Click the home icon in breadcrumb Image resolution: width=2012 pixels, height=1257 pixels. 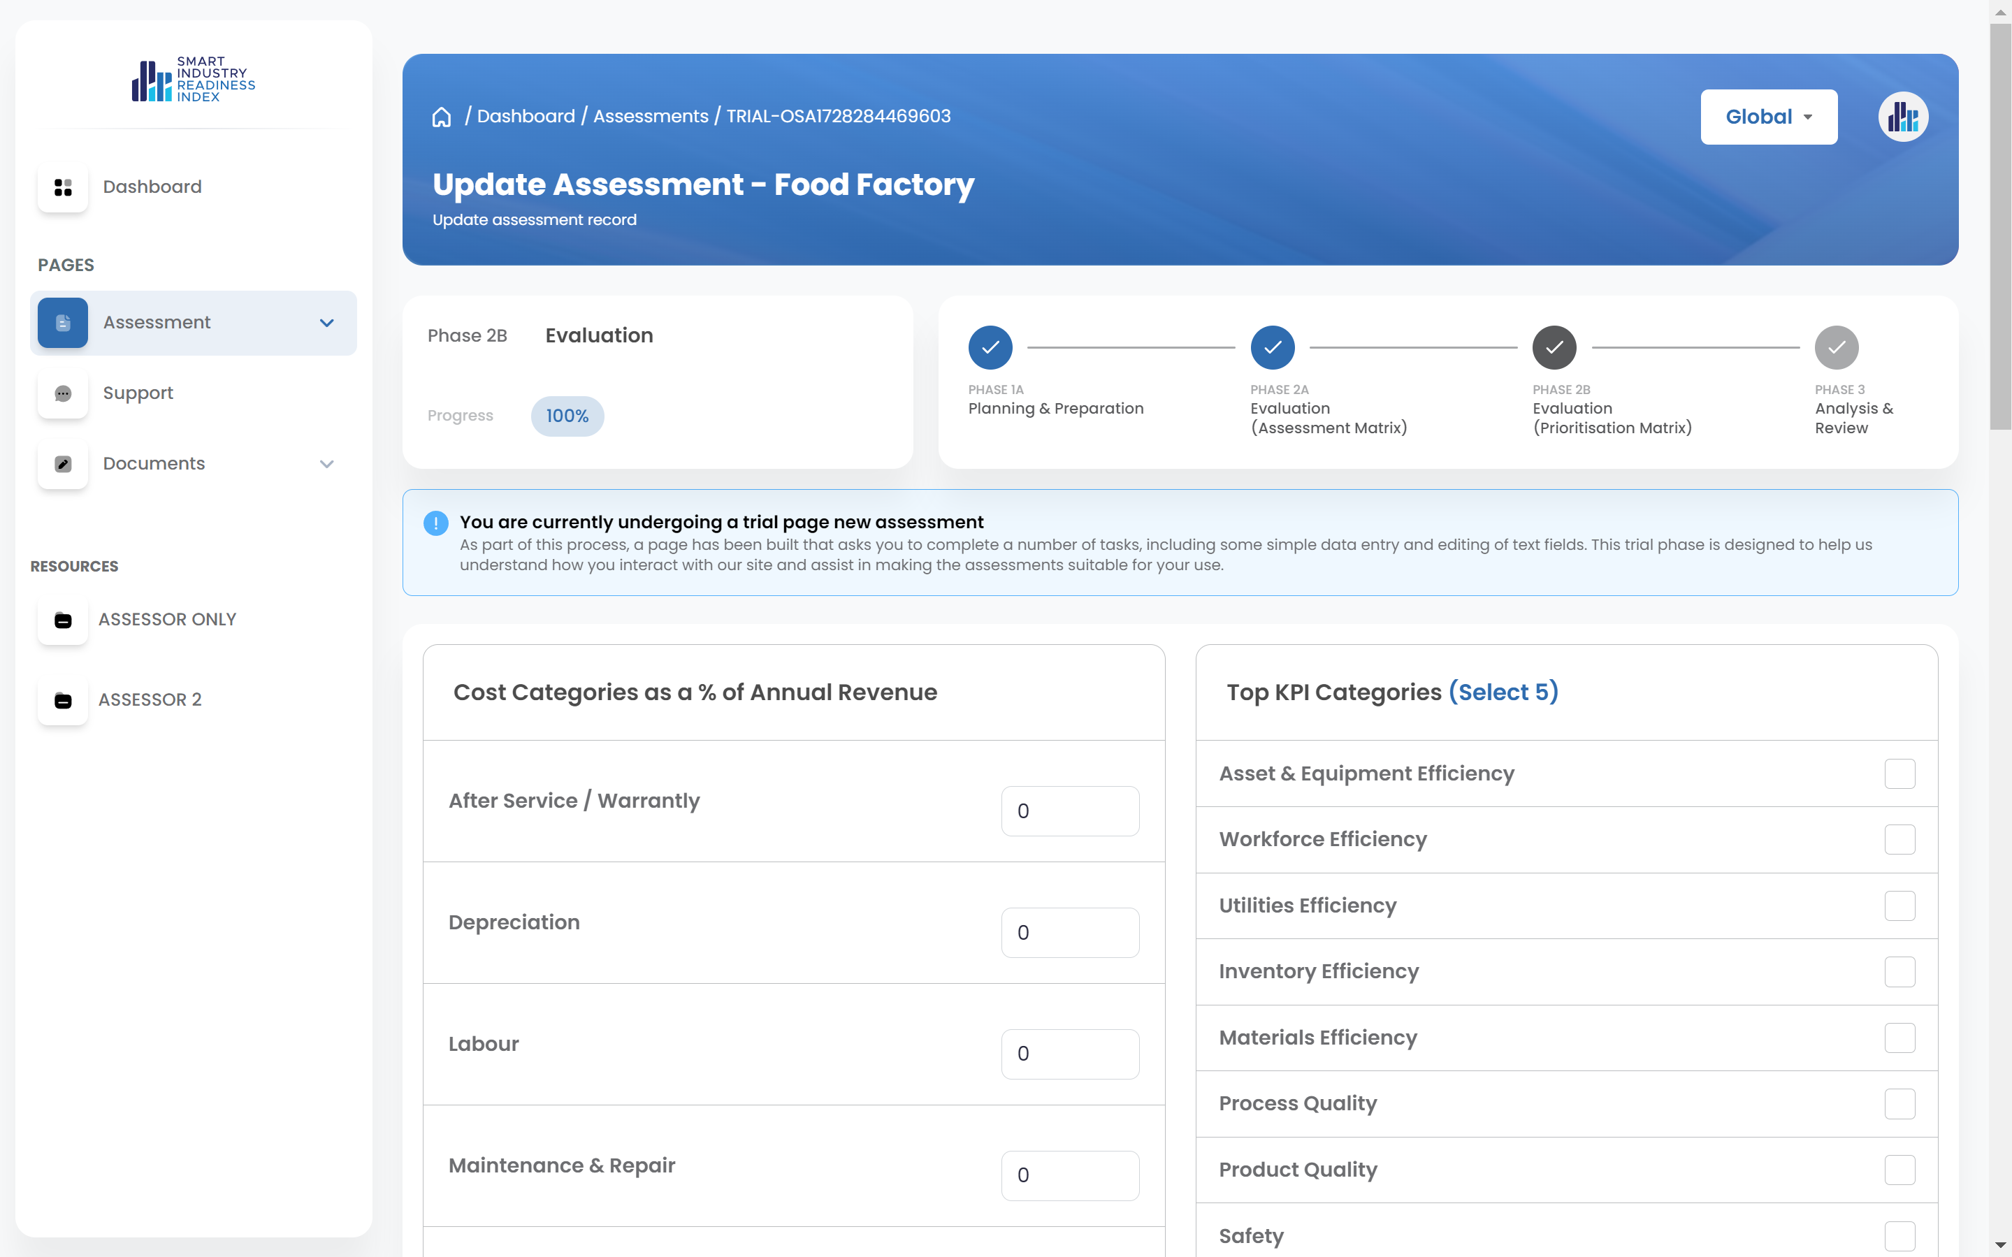pos(442,117)
